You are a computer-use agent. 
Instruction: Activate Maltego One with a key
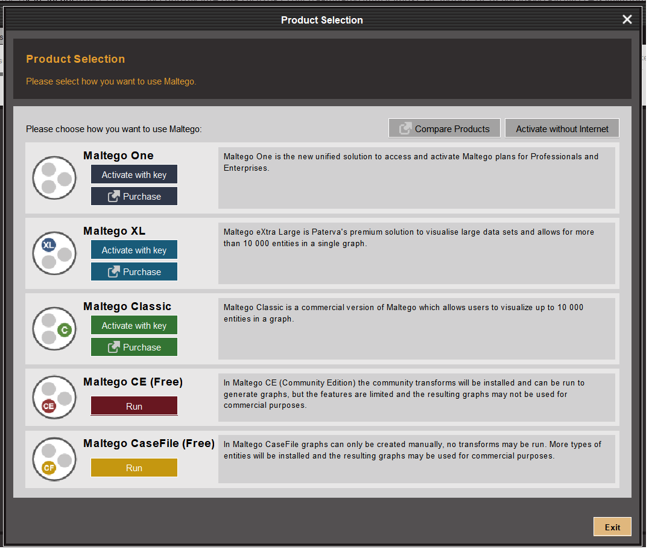pyautogui.click(x=135, y=175)
